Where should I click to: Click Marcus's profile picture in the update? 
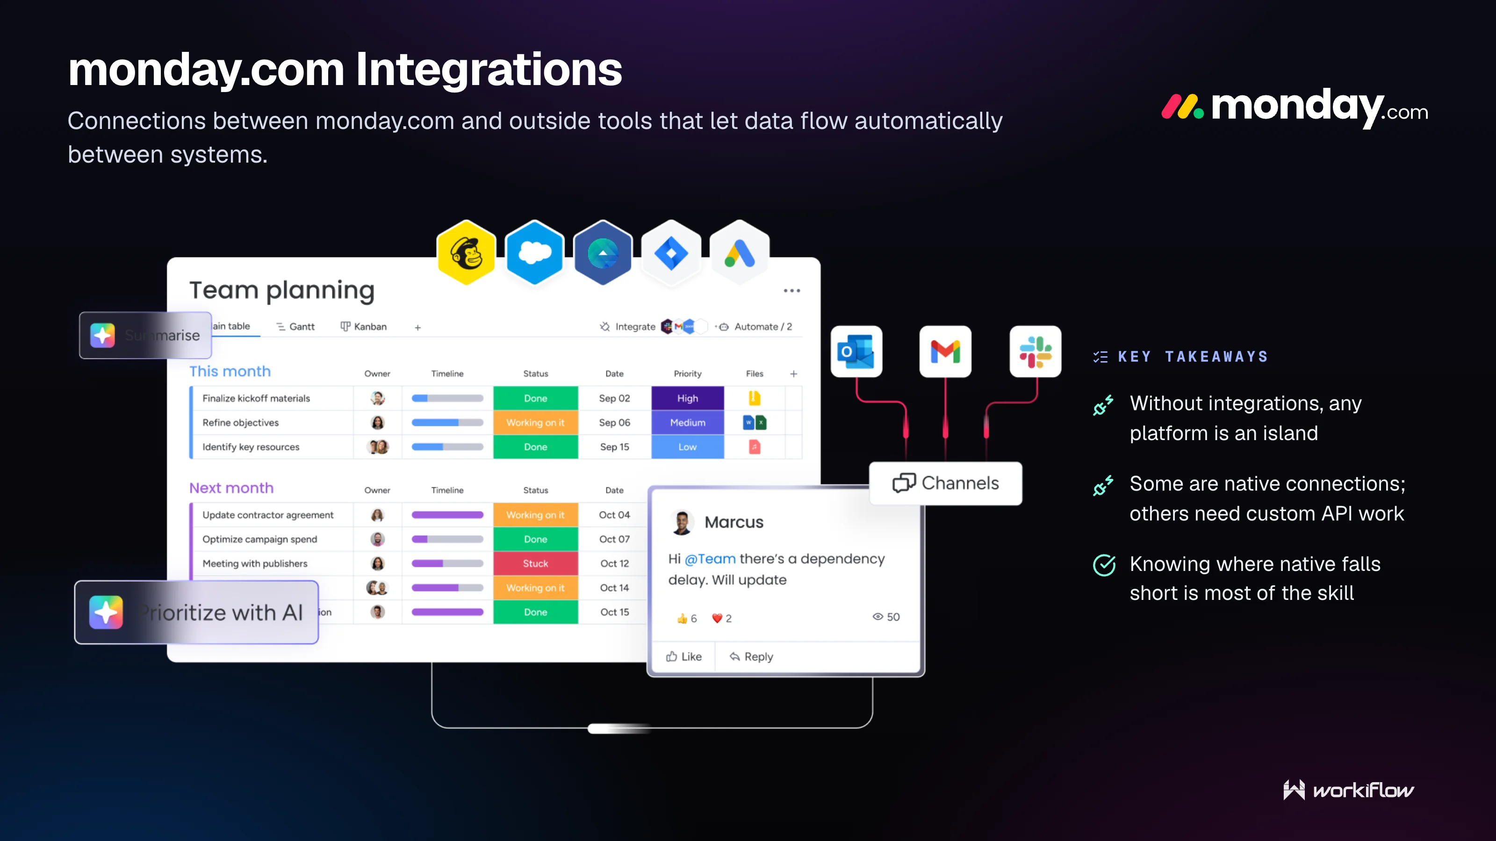(x=682, y=522)
